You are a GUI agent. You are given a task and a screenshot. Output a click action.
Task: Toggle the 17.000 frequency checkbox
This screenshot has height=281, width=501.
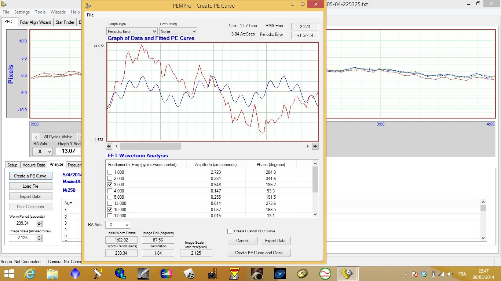(110, 216)
